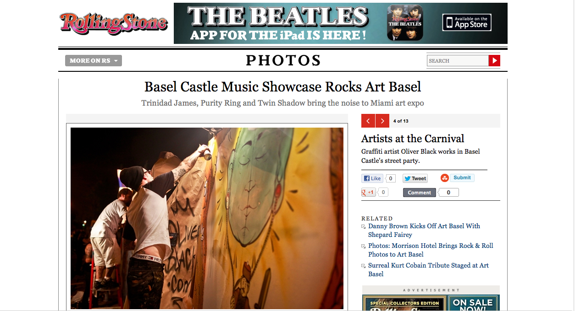The width and height of the screenshot is (575, 311).
Task: Click the PHOTOS section heading
Action: tap(283, 60)
